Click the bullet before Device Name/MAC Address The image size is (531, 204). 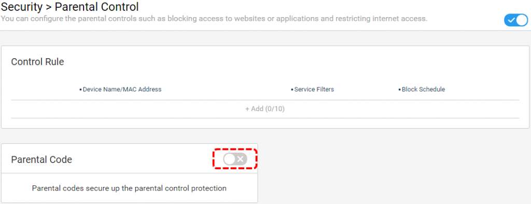[x=80, y=90]
